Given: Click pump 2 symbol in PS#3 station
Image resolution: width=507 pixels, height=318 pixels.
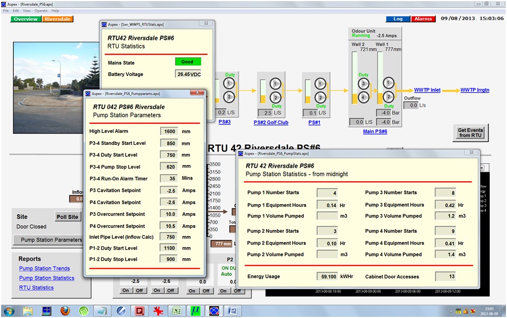Looking at the screenshot, I should 229,97.
